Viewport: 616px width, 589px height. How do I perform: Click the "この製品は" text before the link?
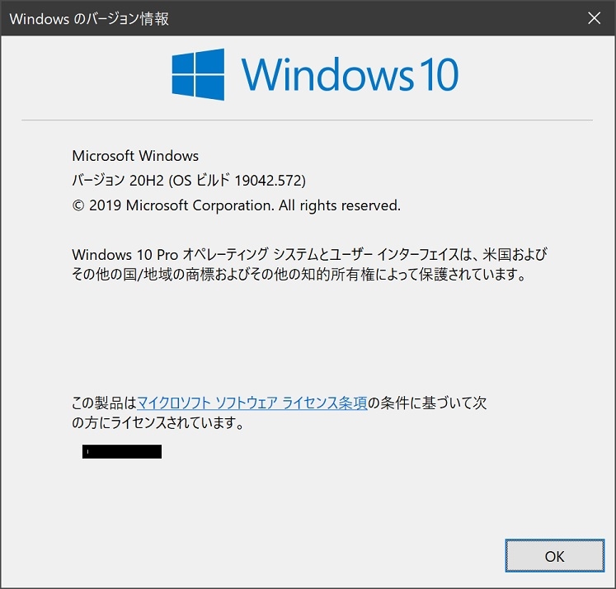tap(104, 403)
